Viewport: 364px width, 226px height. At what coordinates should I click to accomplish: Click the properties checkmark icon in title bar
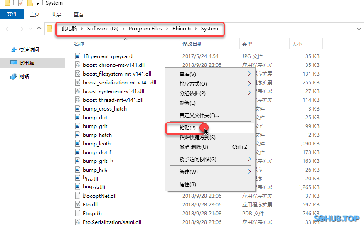[x=21, y=3]
